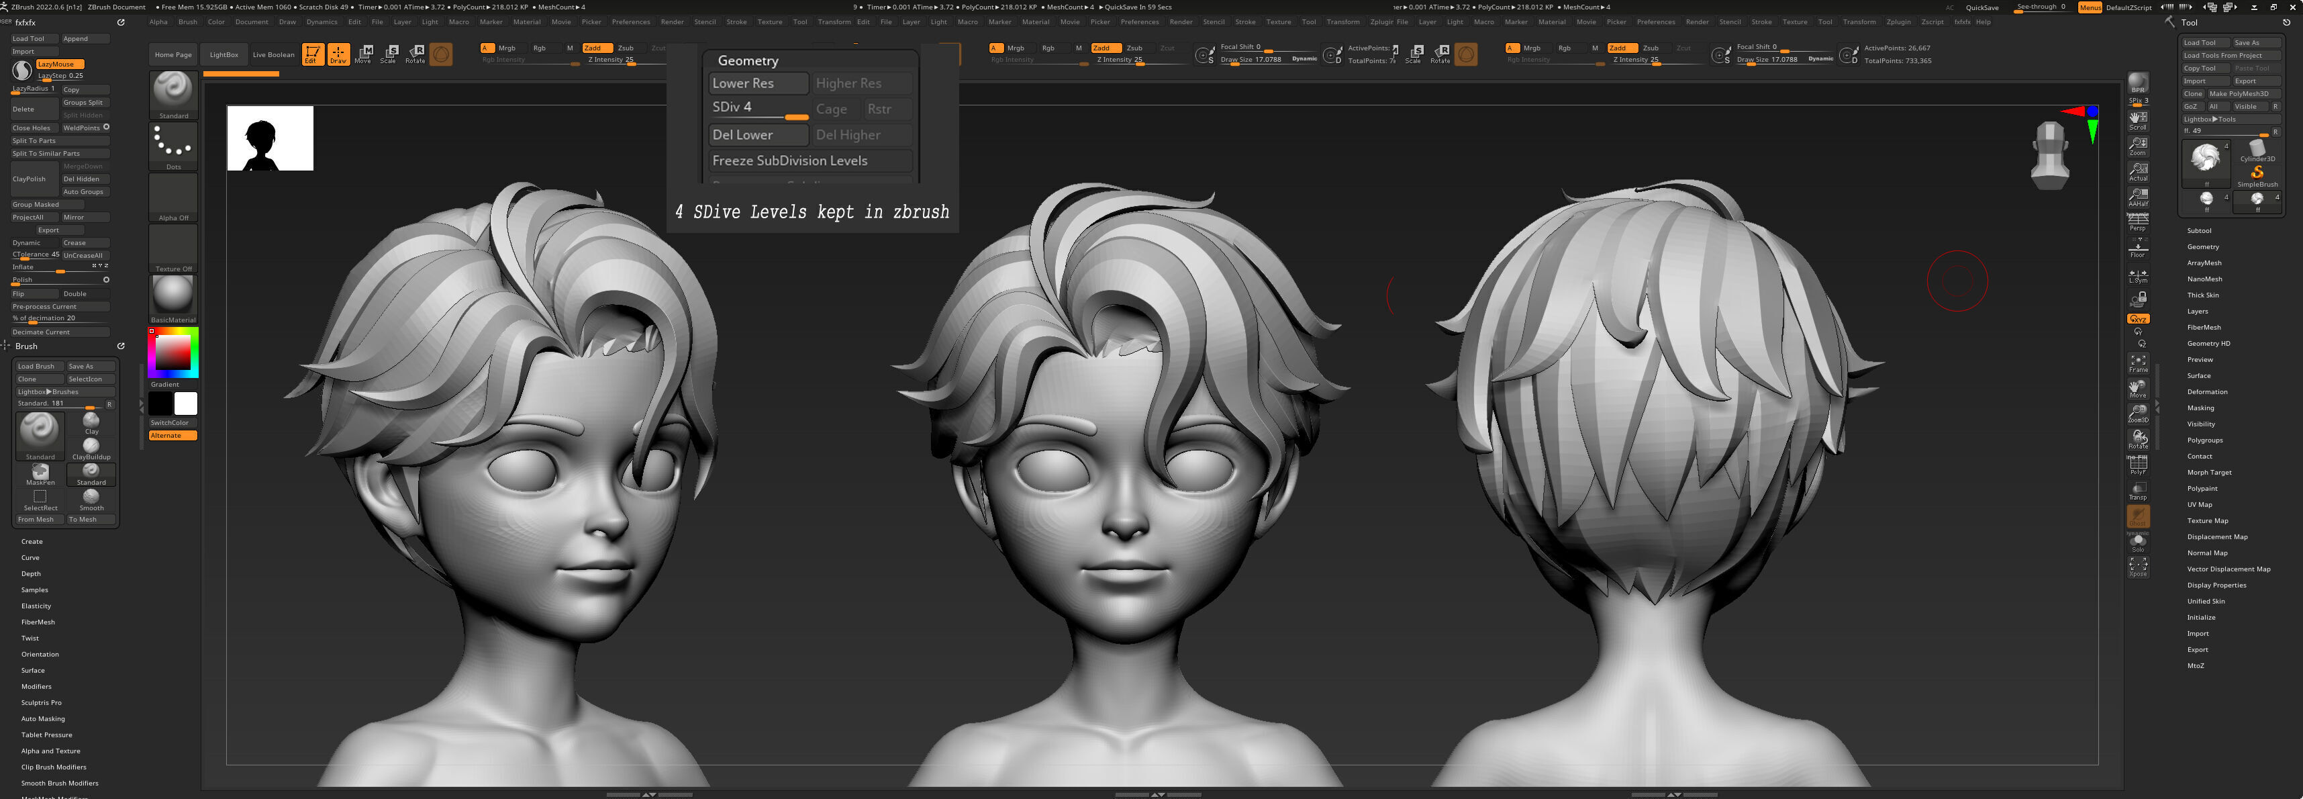Screen dimensions: 2303x799
Task: Toggle Transp transparency mode
Action: click(x=2138, y=490)
